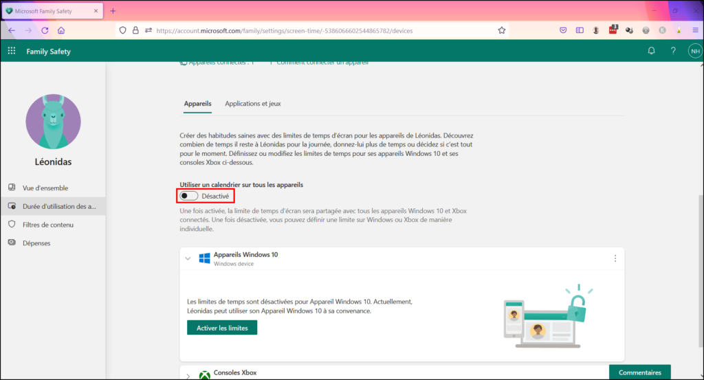The image size is (704, 380).
Task: Turn on the calendar for all devices toggle
Action: (188, 196)
